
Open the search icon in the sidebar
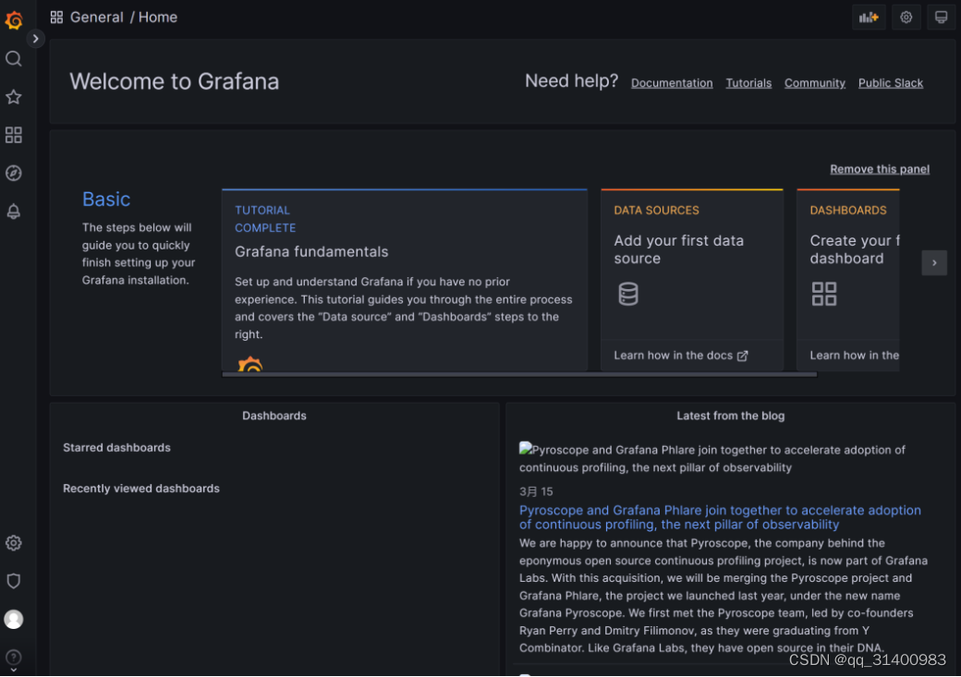coord(14,59)
